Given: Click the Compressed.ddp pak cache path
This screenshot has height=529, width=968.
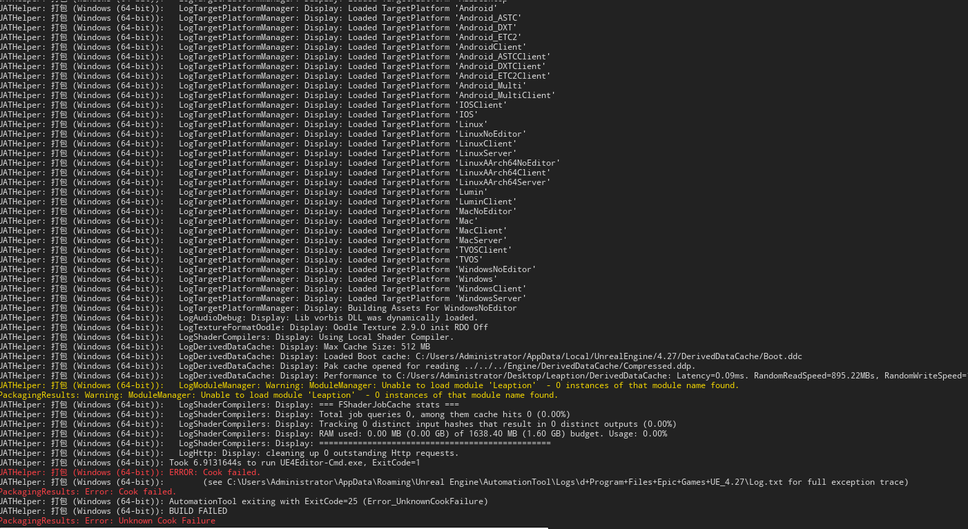Looking at the screenshot, I should tap(552, 365).
